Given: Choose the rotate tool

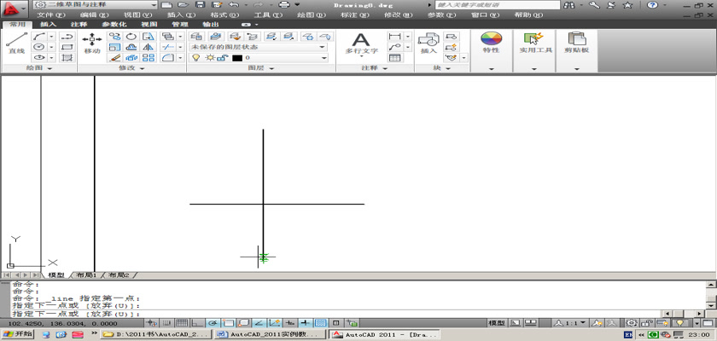Looking at the screenshot, I should click(131, 37).
